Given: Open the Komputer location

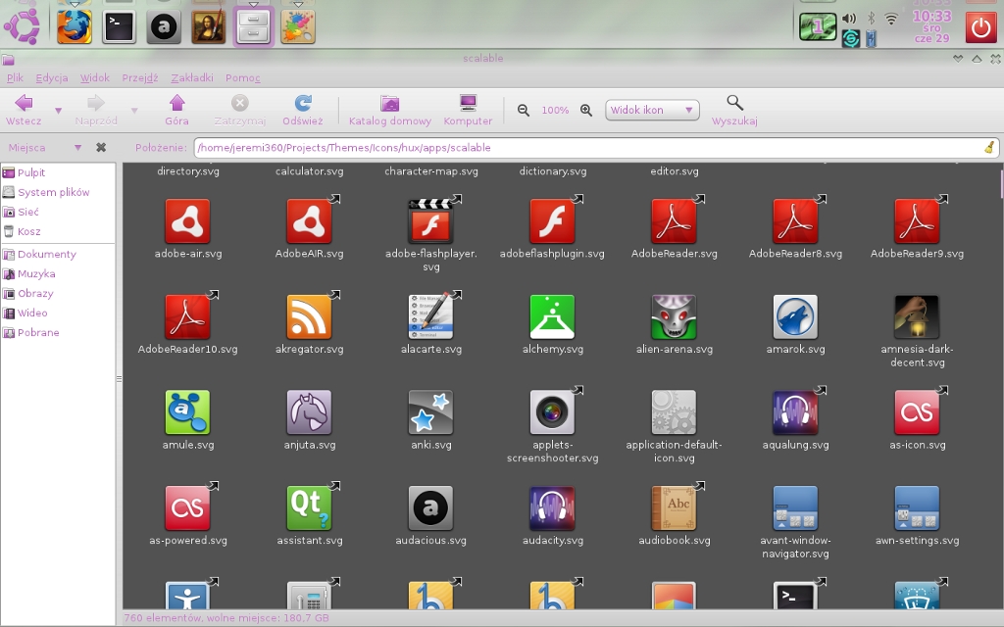Looking at the screenshot, I should [468, 110].
